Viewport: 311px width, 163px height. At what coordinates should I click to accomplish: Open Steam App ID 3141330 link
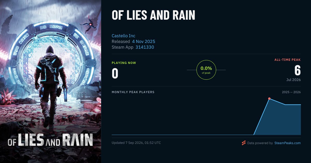click(x=145, y=47)
